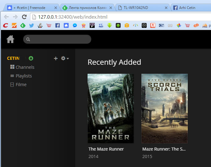Click the address bar URL

73,17
